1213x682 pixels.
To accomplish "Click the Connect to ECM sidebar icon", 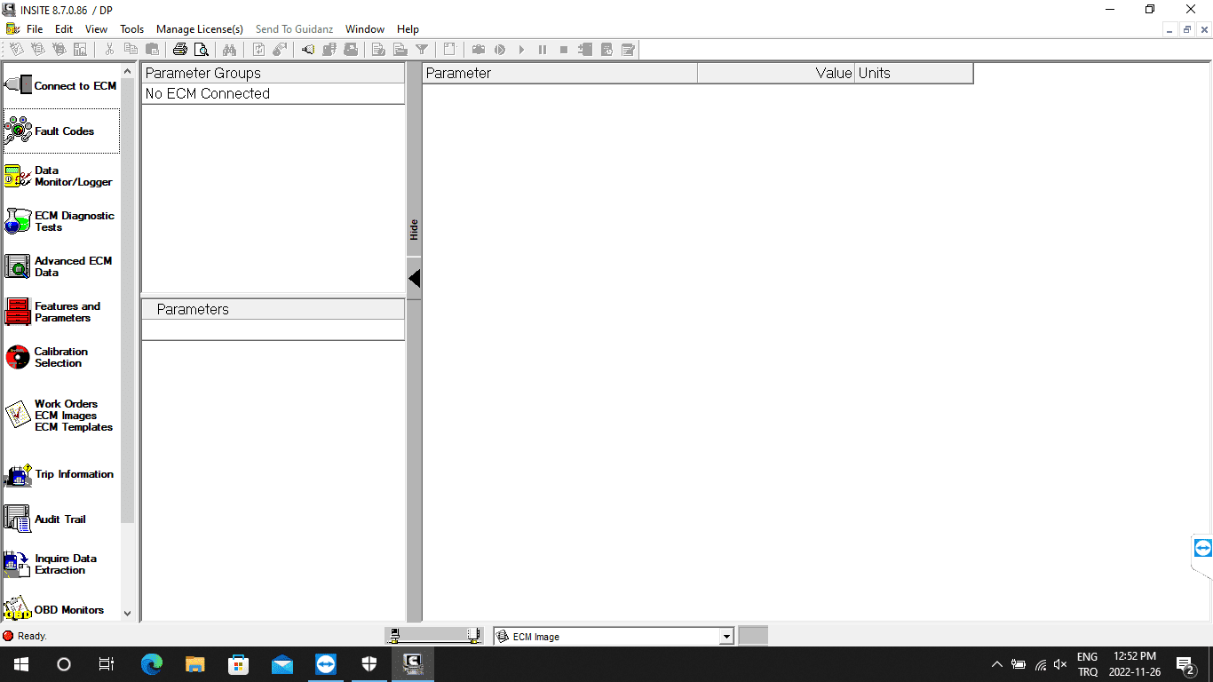I will (x=60, y=86).
